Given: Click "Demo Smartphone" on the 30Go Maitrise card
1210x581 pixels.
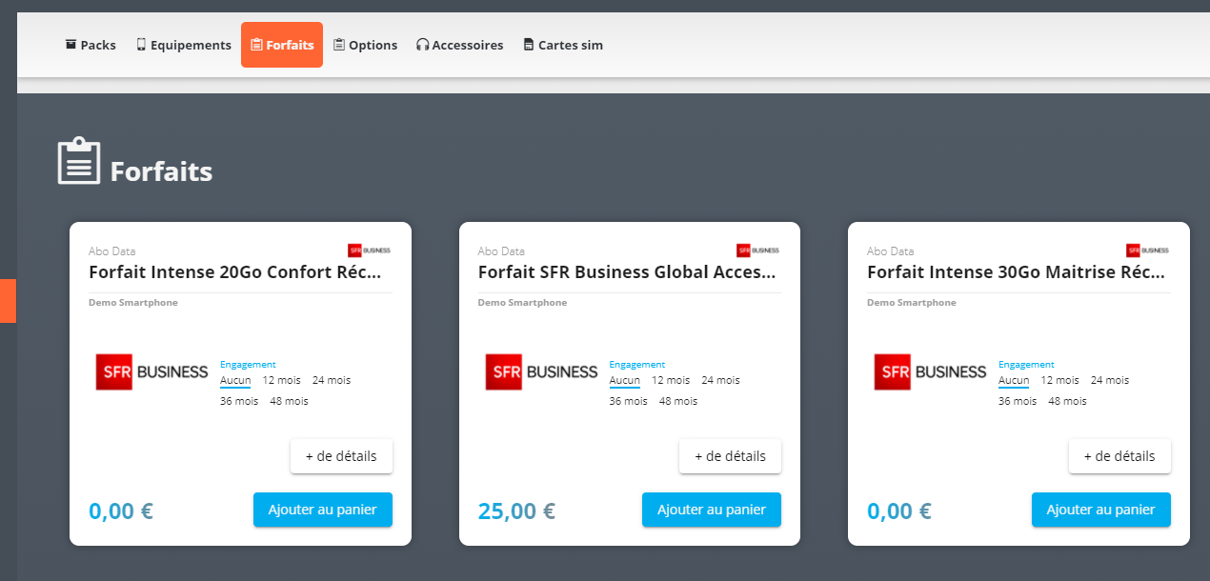Looking at the screenshot, I should [912, 303].
